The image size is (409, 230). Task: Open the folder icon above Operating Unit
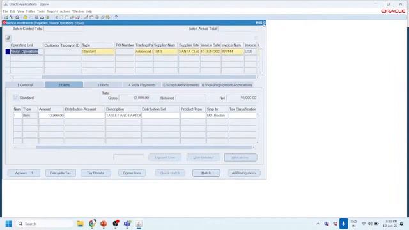pyautogui.click(x=8, y=38)
